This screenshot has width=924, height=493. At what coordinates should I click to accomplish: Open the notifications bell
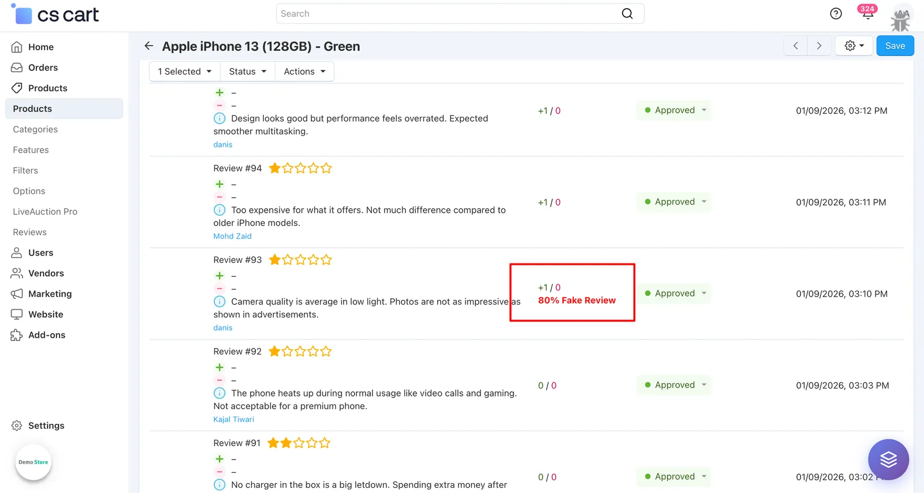867,13
